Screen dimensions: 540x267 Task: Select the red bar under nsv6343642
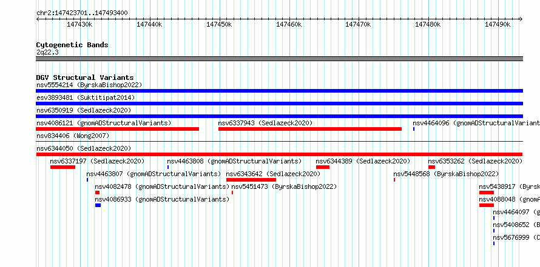pyautogui.click(x=251, y=180)
